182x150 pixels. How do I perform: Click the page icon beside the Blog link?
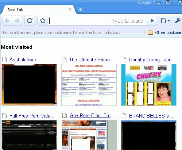[65, 115]
